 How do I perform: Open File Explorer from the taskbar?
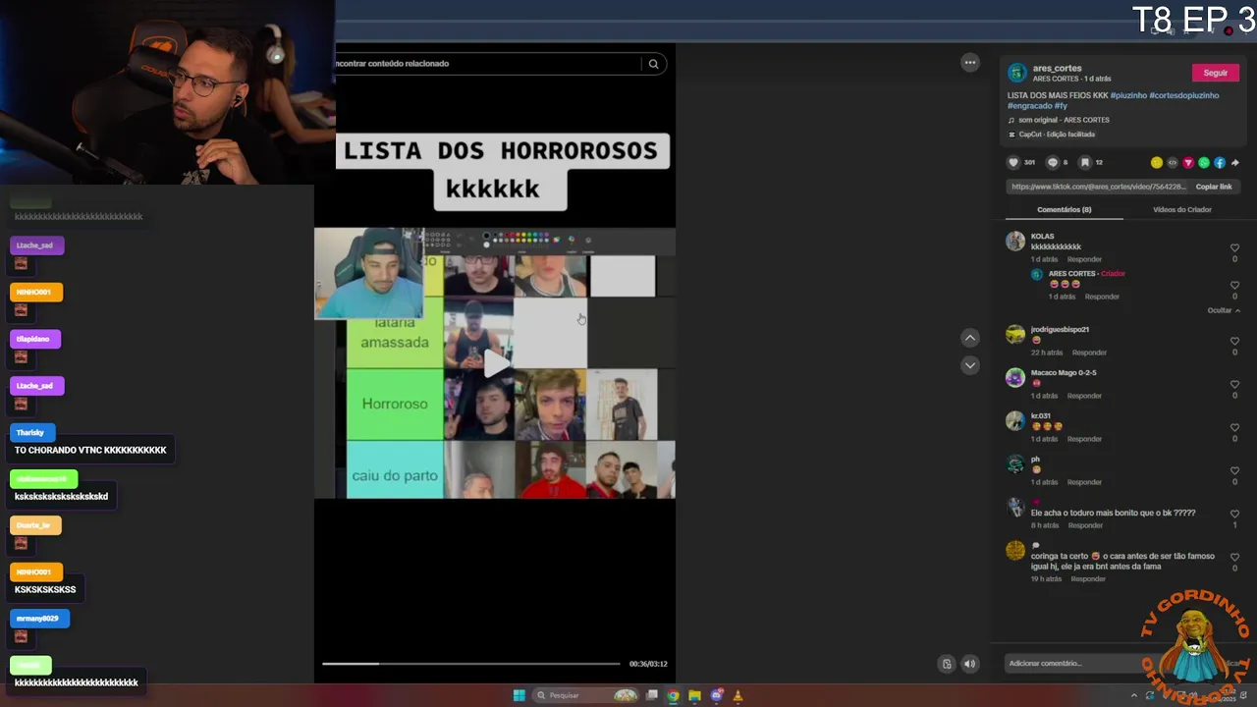(x=694, y=695)
